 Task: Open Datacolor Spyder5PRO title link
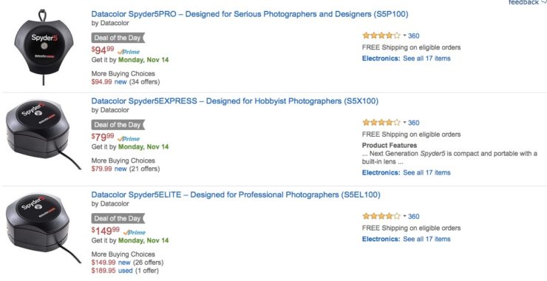pos(250,14)
